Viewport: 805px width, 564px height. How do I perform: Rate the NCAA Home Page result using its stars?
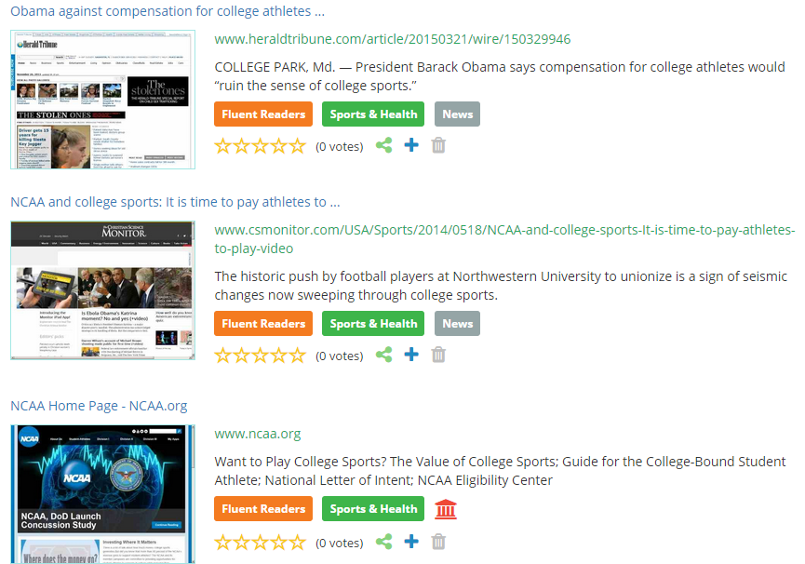point(261,543)
